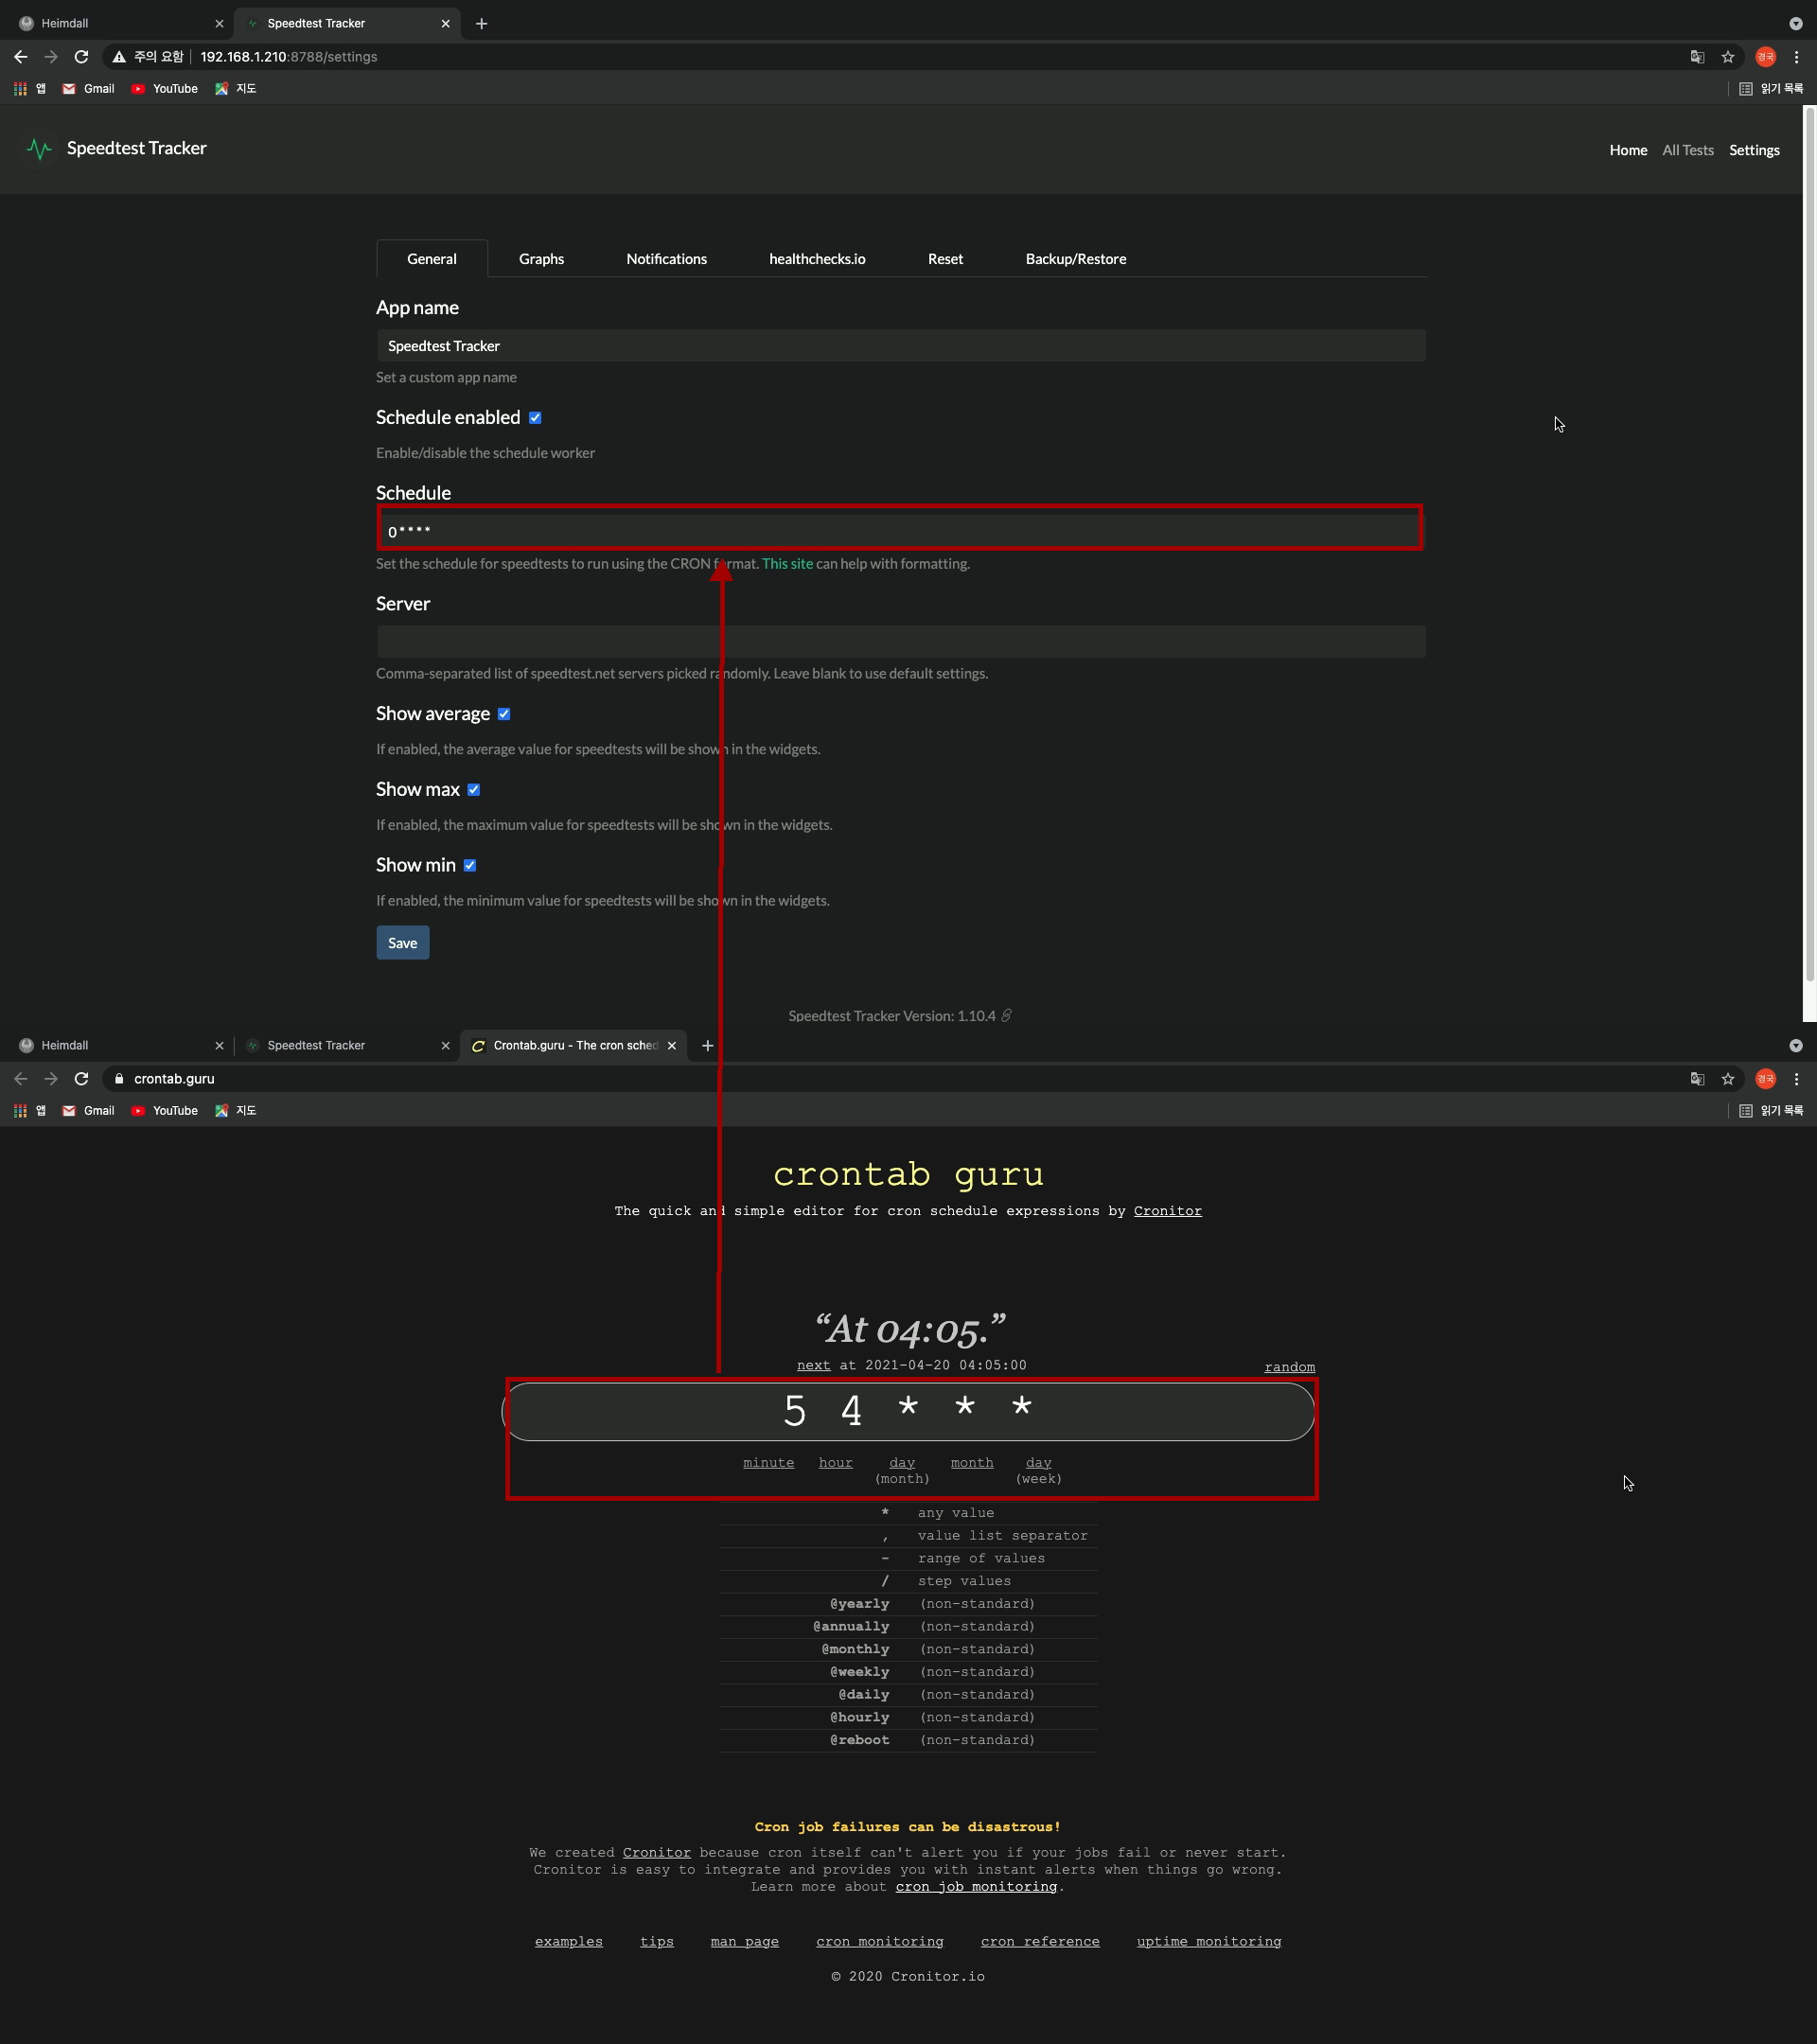
Task: Uncheck the Schedule enabled checkbox
Action: tap(535, 418)
